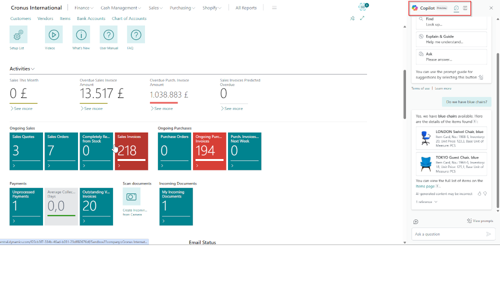Start a new Copilot chat icon
This screenshot has height=300, width=500.
(x=456, y=8)
